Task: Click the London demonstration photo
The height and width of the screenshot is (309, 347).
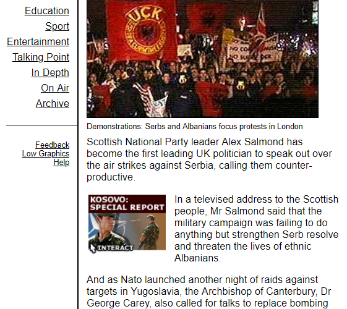Action: 202,59
